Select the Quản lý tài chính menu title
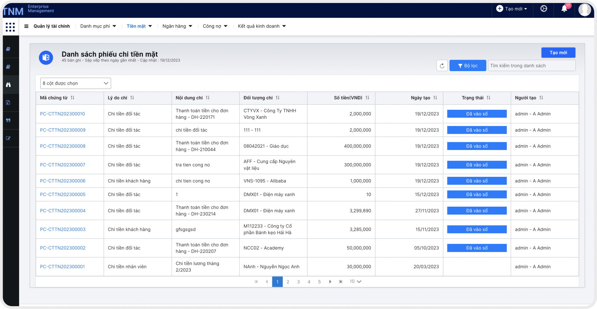Screen dimensions: 597x309 pos(51,26)
